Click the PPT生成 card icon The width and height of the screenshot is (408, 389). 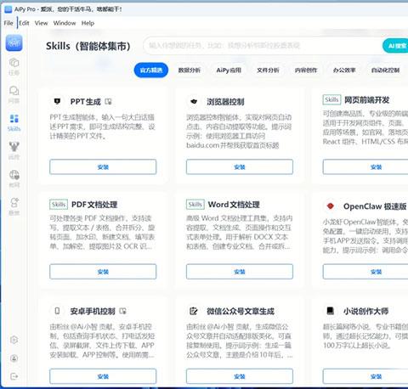tap(57, 101)
